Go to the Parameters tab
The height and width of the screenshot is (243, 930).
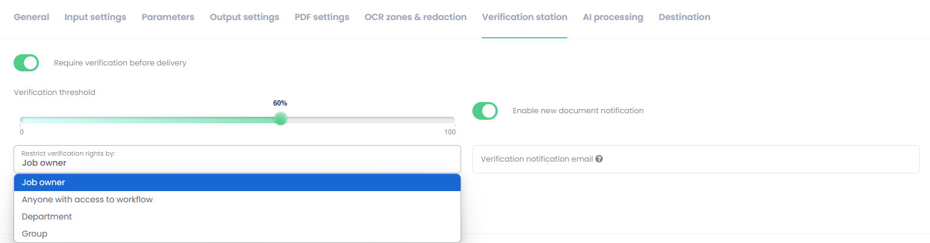(x=168, y=17)
